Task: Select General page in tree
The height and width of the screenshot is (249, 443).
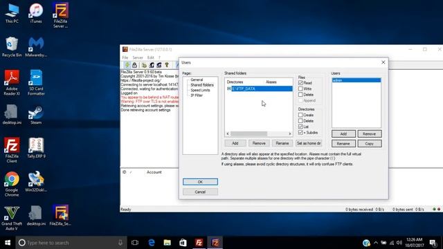Action: [197, 80]
